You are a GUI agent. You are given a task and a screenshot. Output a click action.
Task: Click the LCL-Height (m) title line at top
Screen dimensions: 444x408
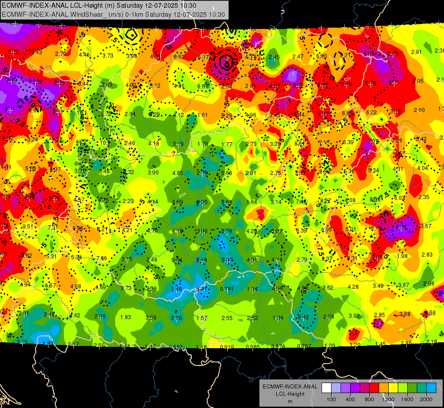99,5
